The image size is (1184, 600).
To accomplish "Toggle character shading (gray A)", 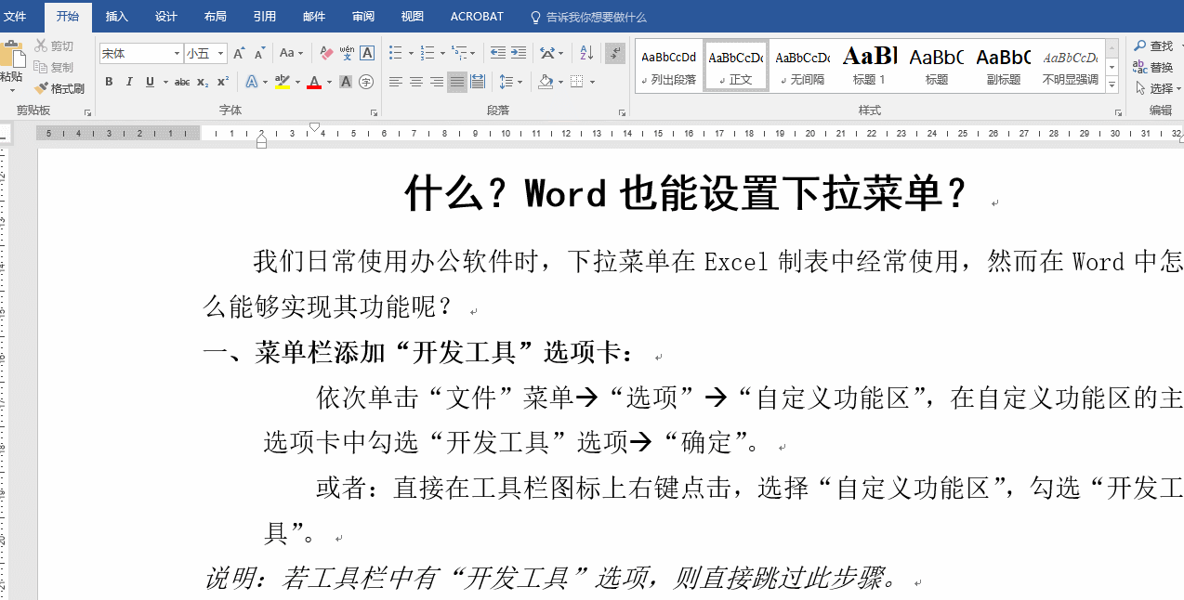I will click(x=346, y=82).
